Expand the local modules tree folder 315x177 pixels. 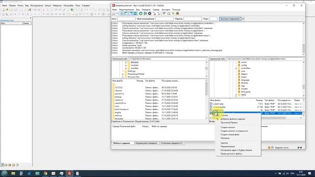[126, 65]
